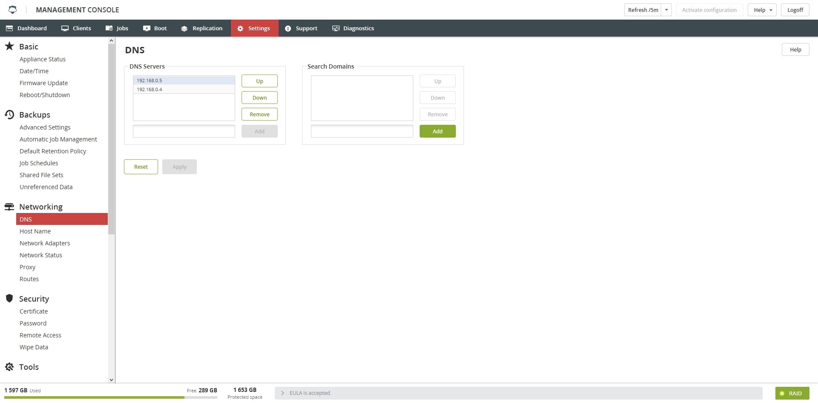Focus the new search domain input field
Image resolution: width=818 pixels, height=403 pixels.
click(x=362, y=131)
